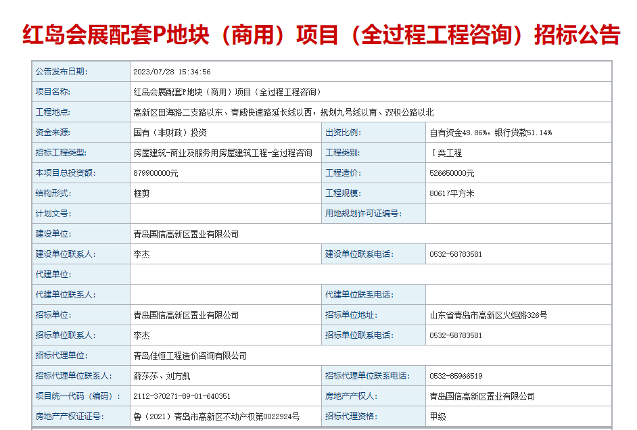The height and width of the screenshot is (430, 637).
Task: Click project scale value 80617平方米
Action: click(452, 193)
